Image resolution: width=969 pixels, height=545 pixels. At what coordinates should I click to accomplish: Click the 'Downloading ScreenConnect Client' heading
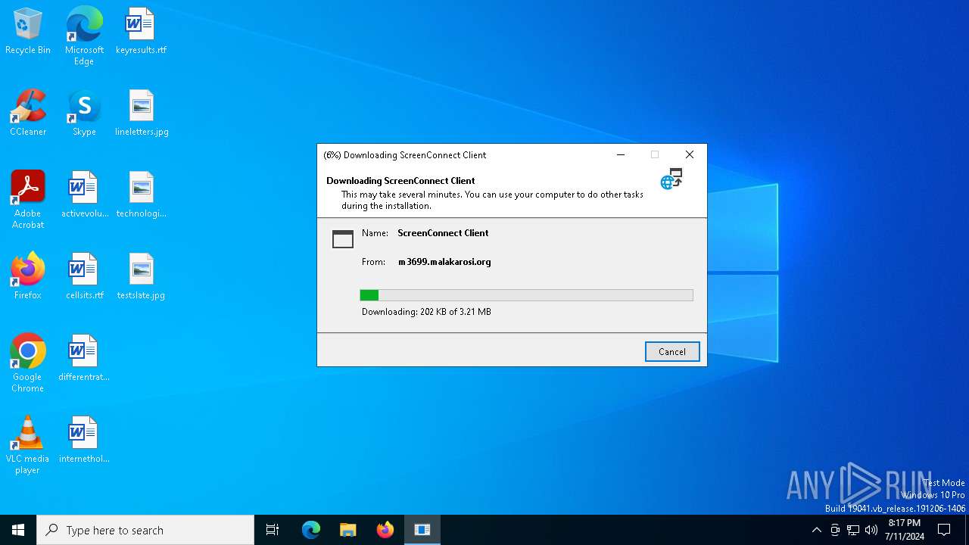(400, 181)
